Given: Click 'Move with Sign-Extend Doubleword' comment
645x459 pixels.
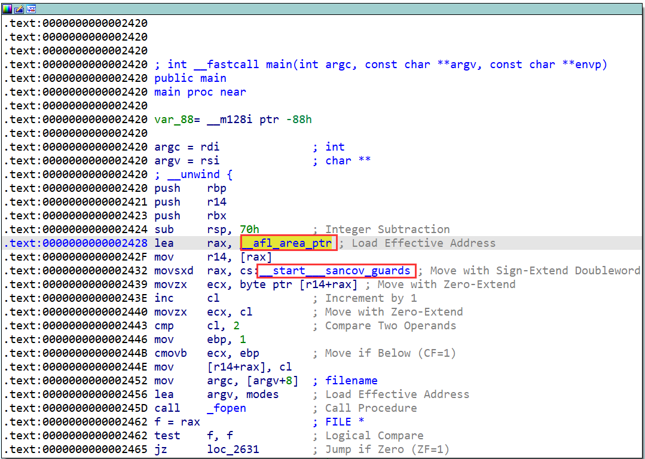Looking at the screenshot, I should tap(534, 271).
